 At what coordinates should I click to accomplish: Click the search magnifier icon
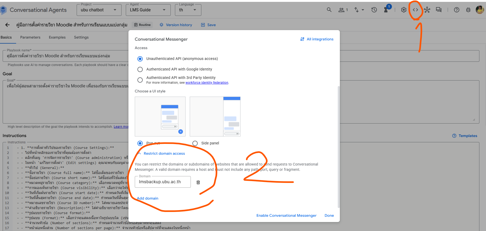click(329, 10)
